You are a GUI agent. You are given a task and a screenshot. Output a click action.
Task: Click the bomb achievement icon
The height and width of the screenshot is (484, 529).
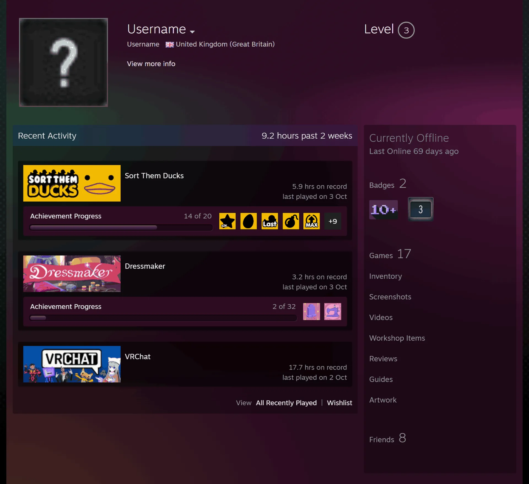point(291,221)
